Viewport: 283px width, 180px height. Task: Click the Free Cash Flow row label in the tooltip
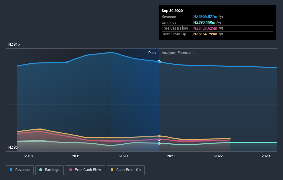(175, 28)
